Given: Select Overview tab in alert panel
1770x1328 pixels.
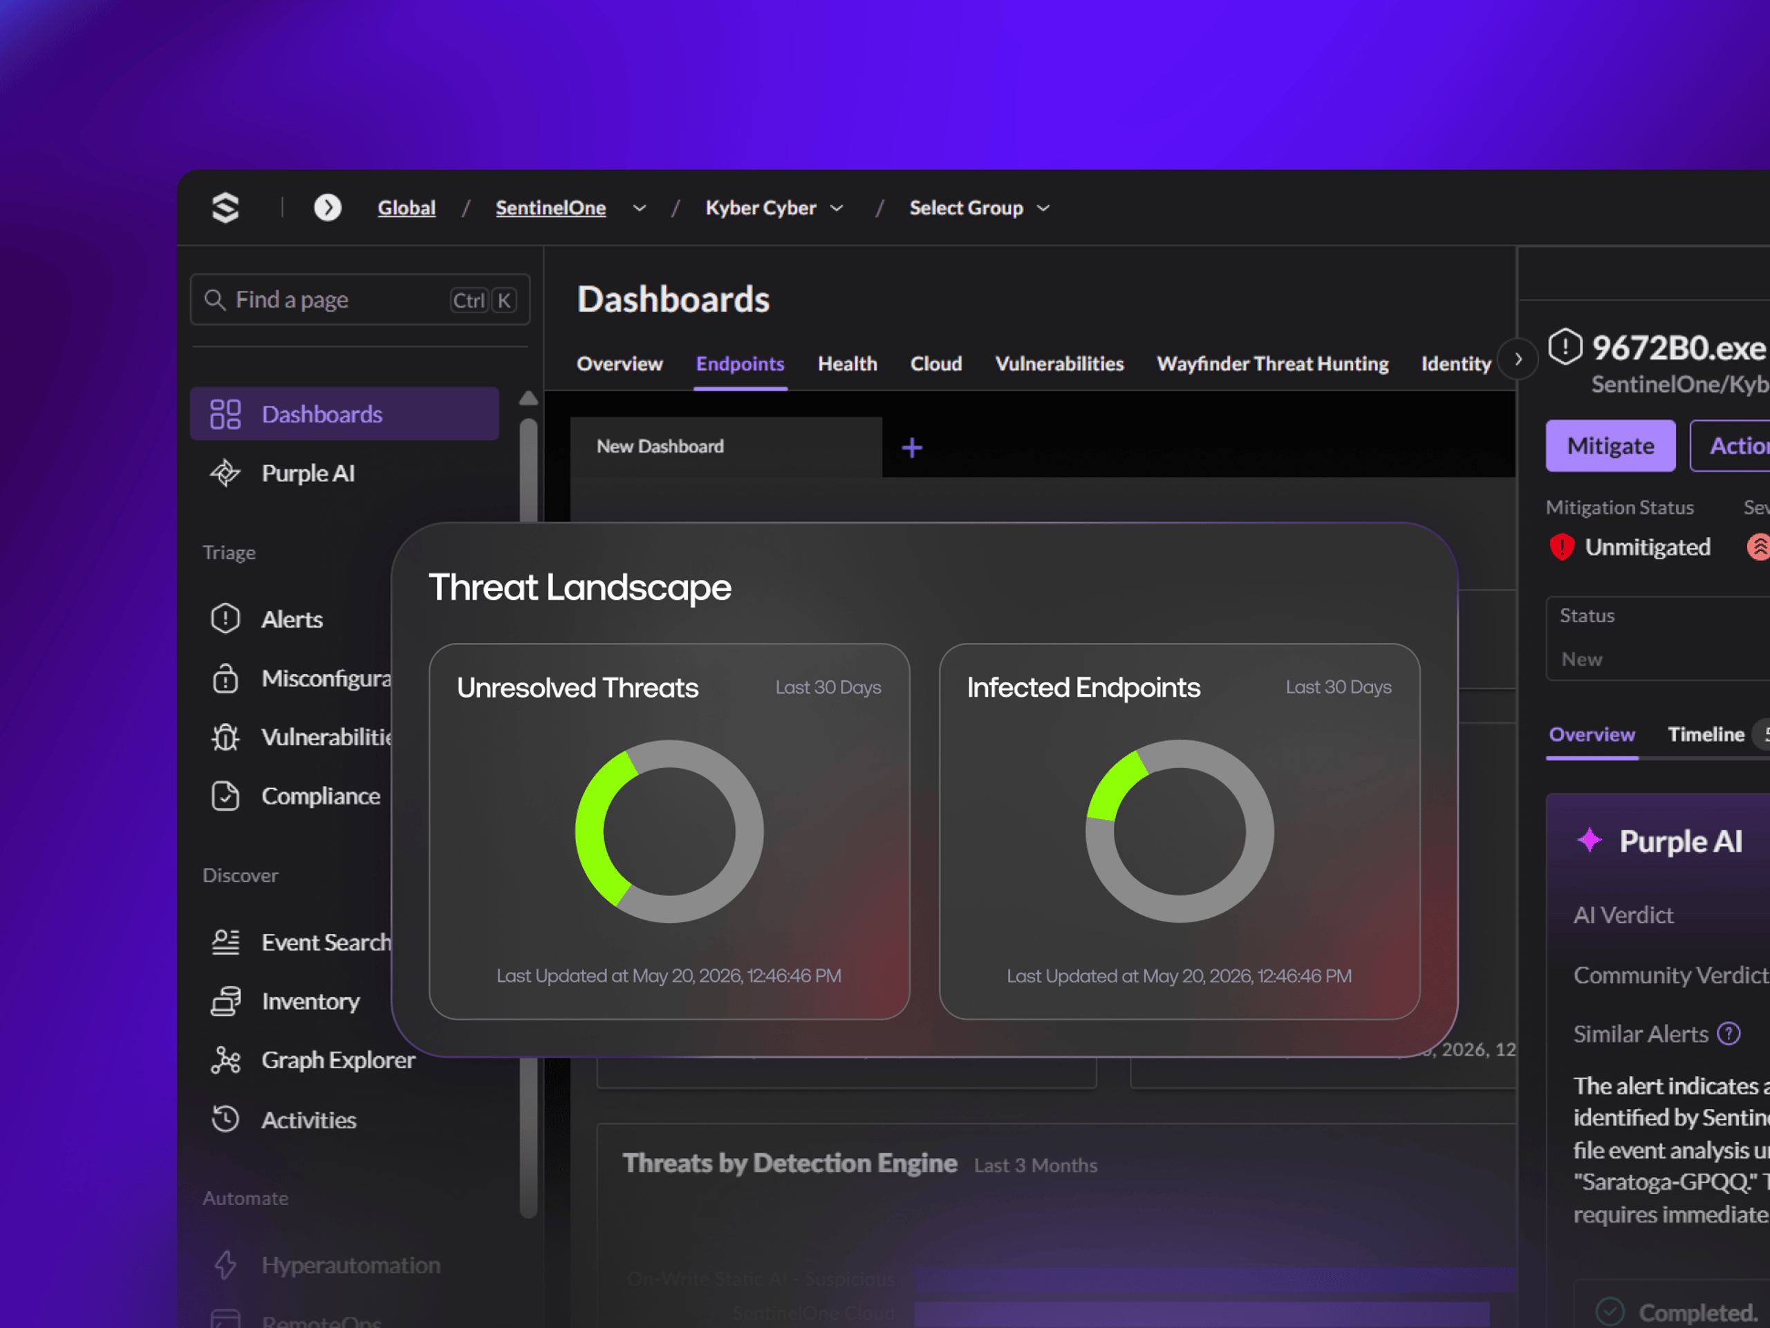Looking at the screenshot, I should [1592, 734].
